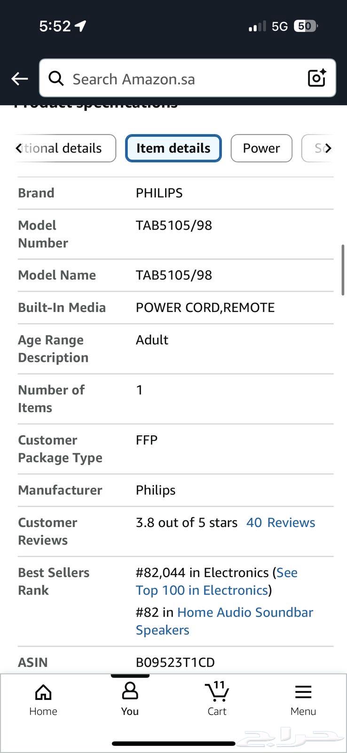Open the Menu hamburger icon

tap(303, 692)
